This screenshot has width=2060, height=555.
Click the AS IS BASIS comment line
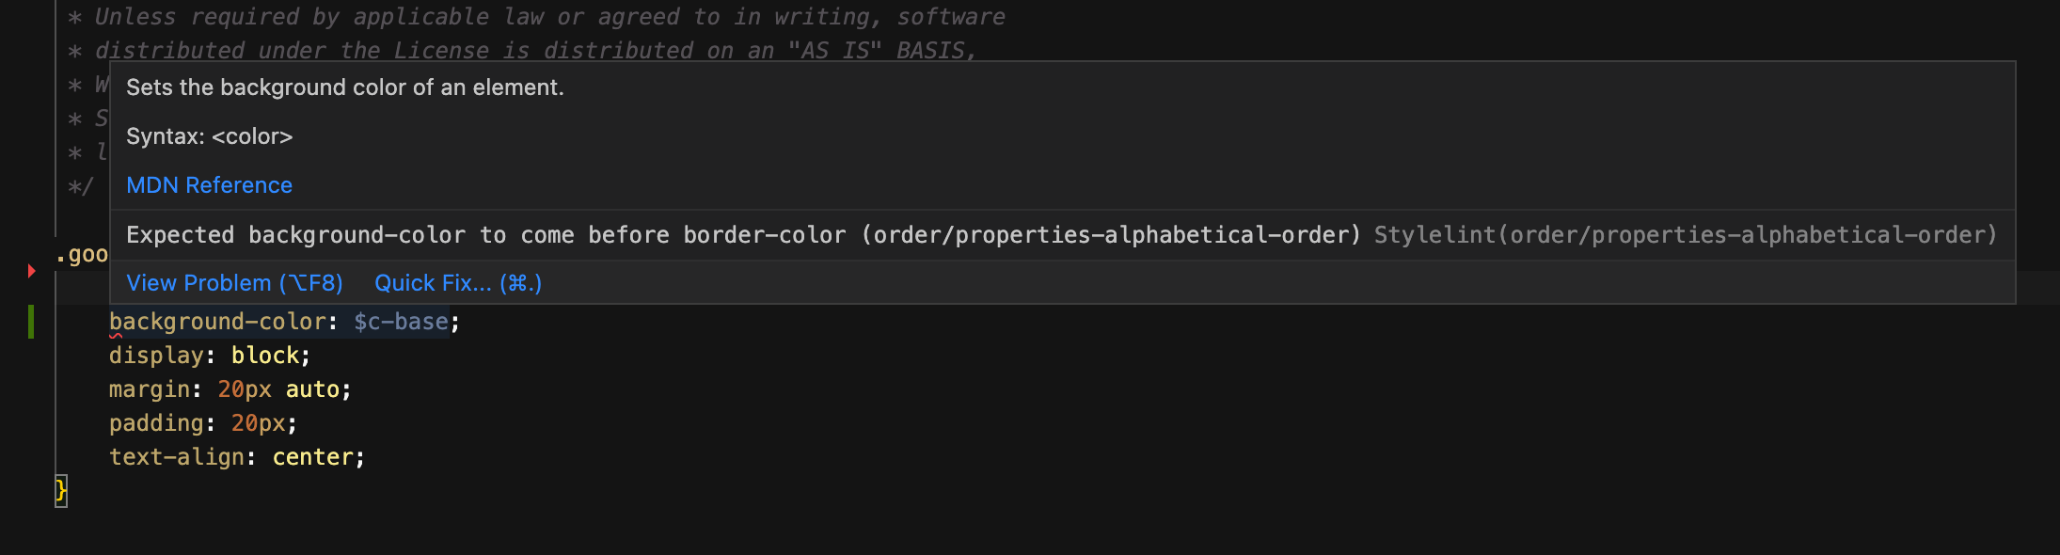tap(517, 50)
